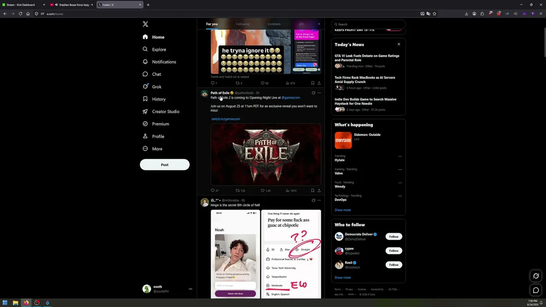Open options for Wendy trend
The image size is (546, 307).
[400, 183]
